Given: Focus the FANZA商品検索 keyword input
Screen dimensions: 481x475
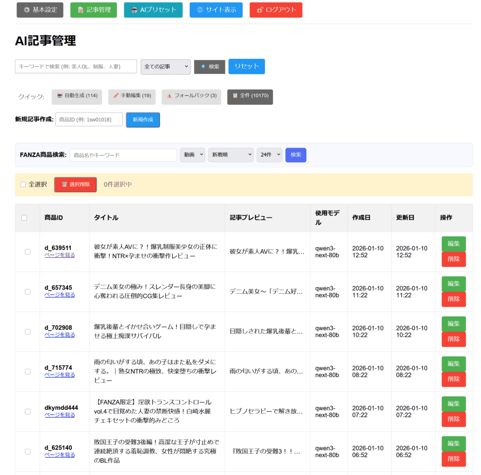Looking at the screenshot, I should coord(123,155).
